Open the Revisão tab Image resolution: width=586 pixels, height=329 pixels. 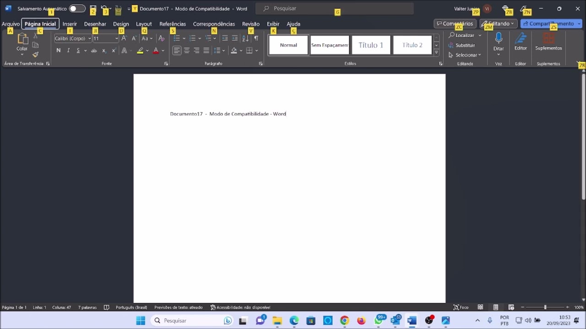[250, 24]
